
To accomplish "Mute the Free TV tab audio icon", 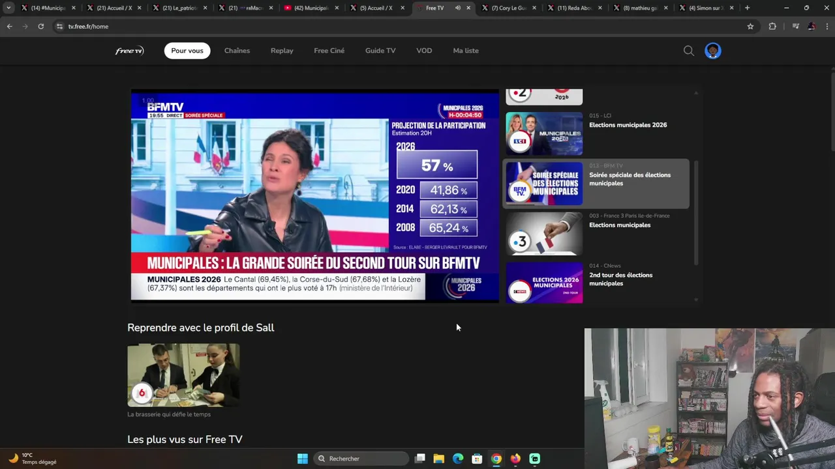I will [457, 8].
